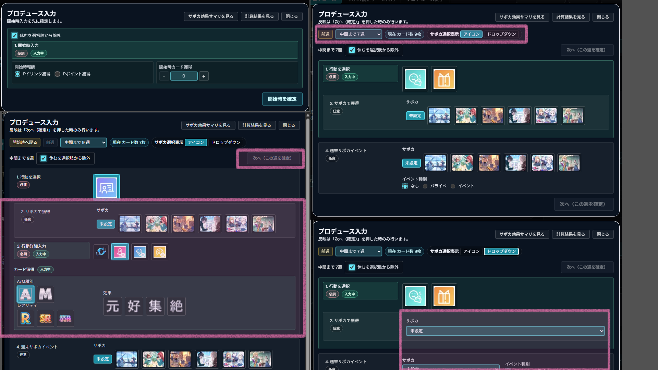Open the 中間まで9週 week dropdown
658x370 pixels.
coord(83,143)
